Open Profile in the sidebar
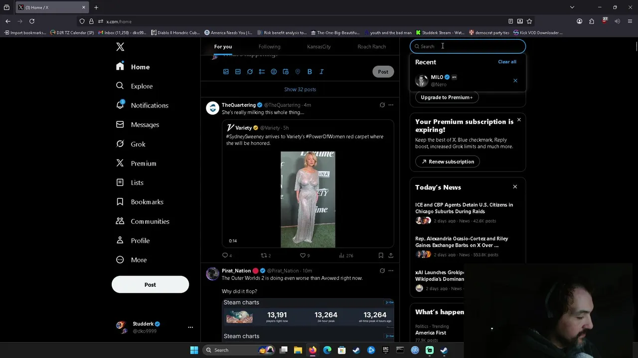The image size is (638, 358). 133,240
